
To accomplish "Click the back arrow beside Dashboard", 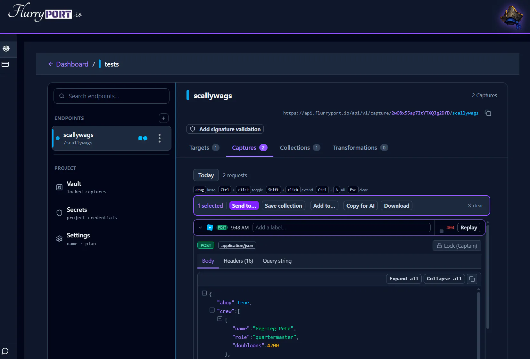I will tap(51, 64).
